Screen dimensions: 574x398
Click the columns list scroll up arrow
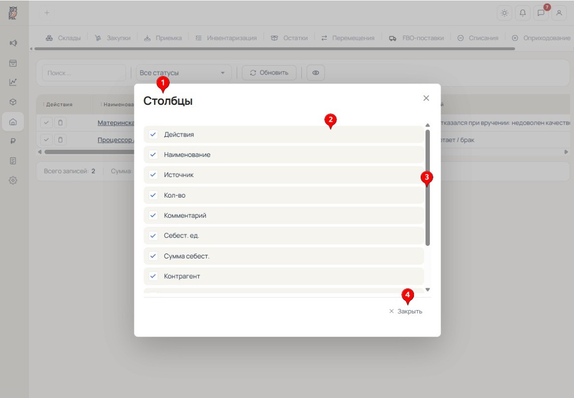coord(427,125)
